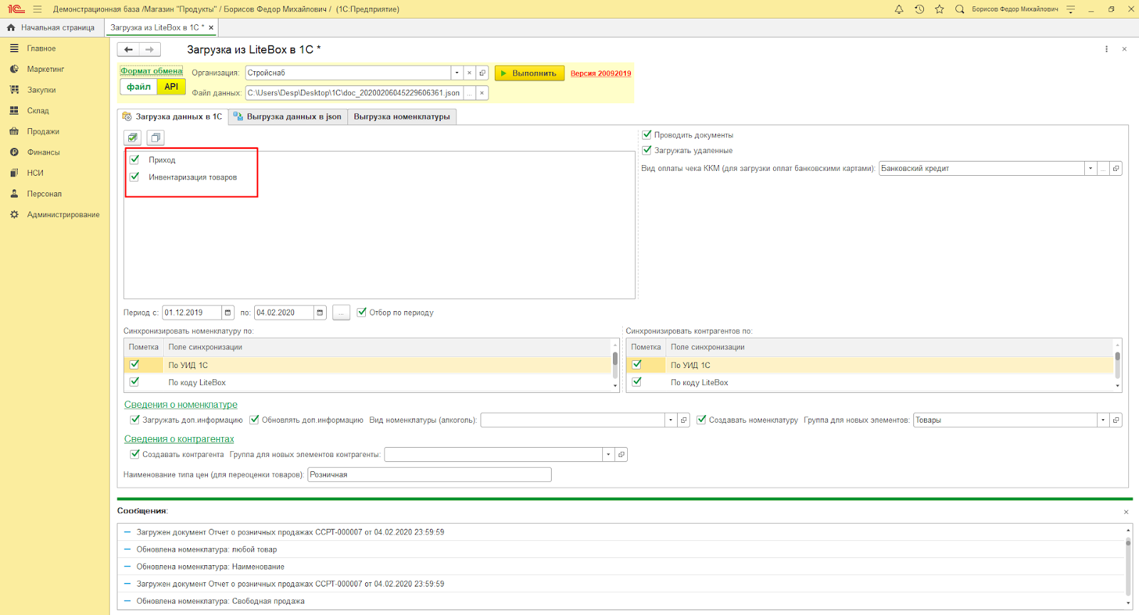The image size is (1139, 615).
Task: Select API exchange format
Action: pyautogui.click(x=172, y=87)
